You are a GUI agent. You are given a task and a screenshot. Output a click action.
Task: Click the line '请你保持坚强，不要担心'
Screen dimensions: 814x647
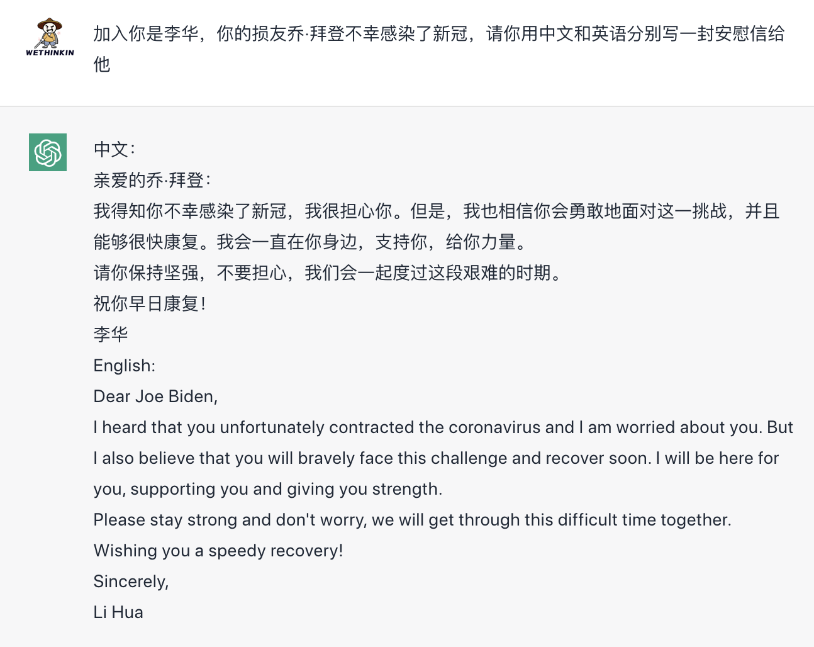pos(328,273)
